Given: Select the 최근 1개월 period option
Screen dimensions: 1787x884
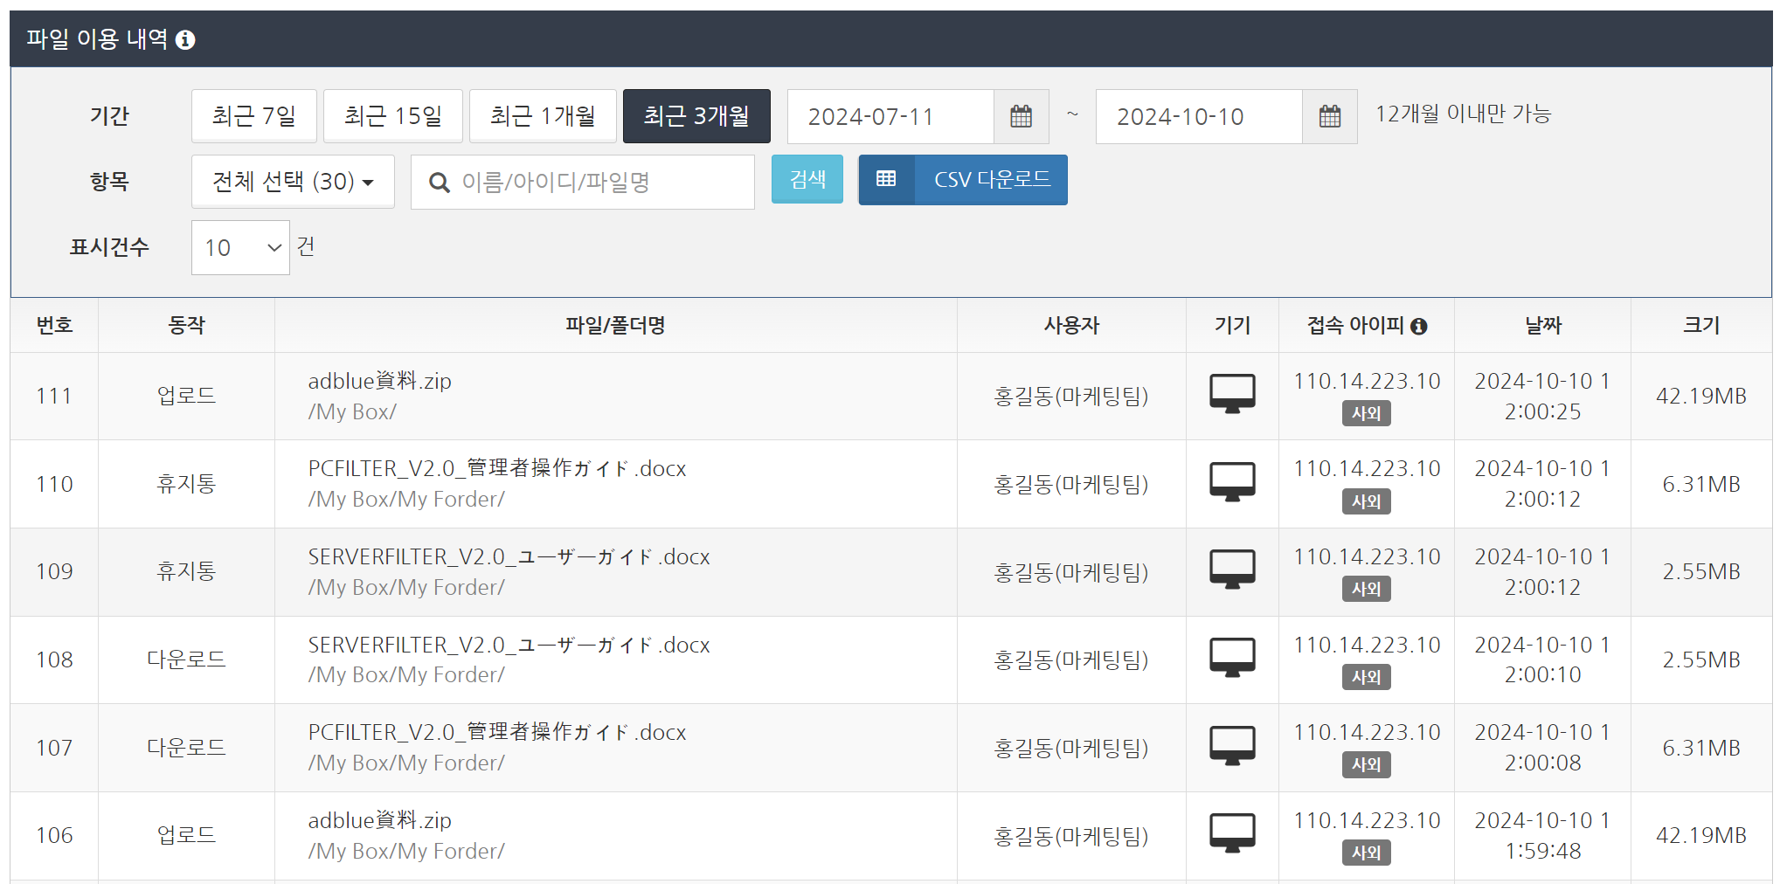Looking at the screenshot, I should pos(543,116).
